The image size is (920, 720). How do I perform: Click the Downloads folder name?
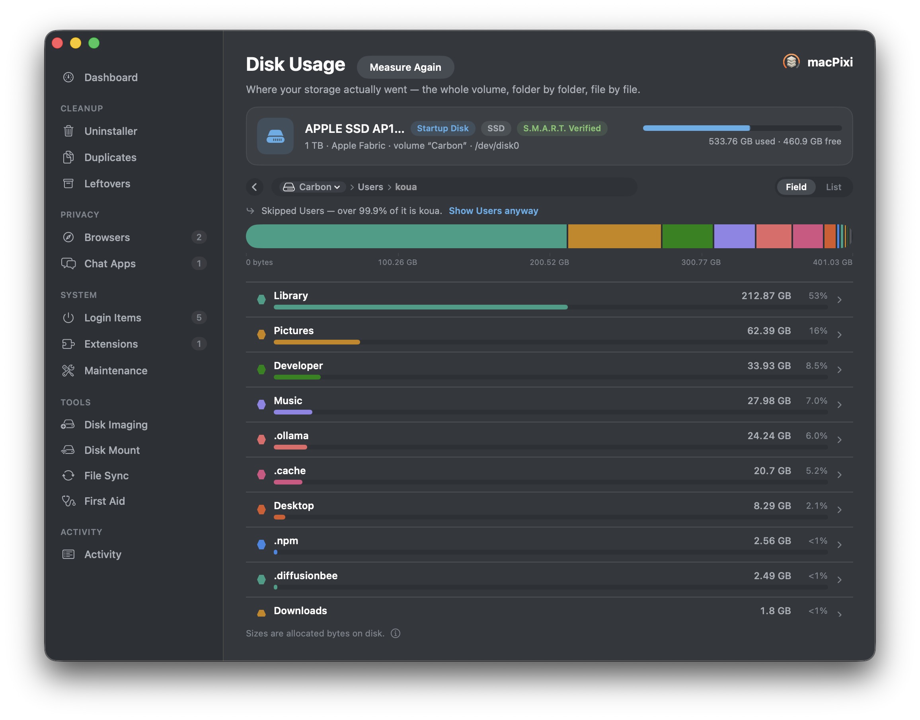tap(300, 610)
